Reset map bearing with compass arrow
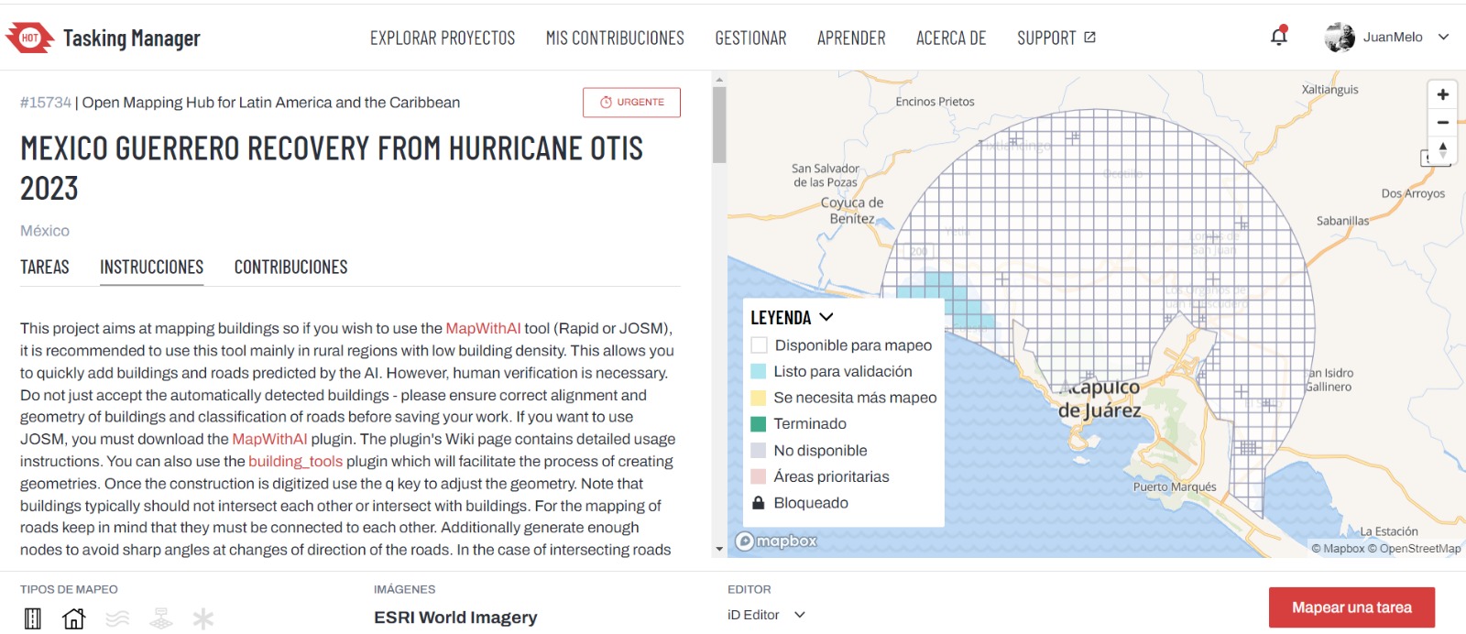1466x634 pixels. (x=1442, y=150)
